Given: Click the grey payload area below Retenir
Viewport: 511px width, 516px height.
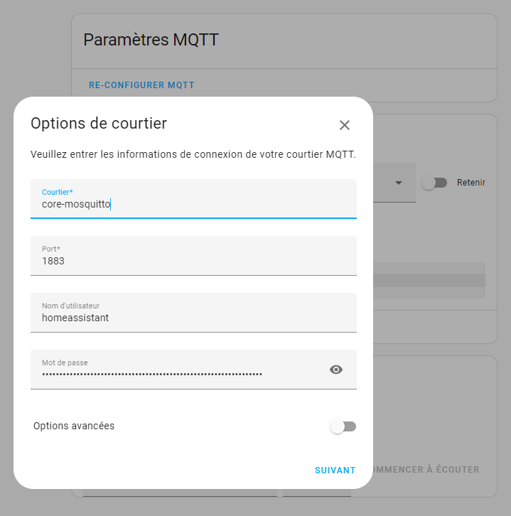Looking at the screenshot, I should point(429,280).
